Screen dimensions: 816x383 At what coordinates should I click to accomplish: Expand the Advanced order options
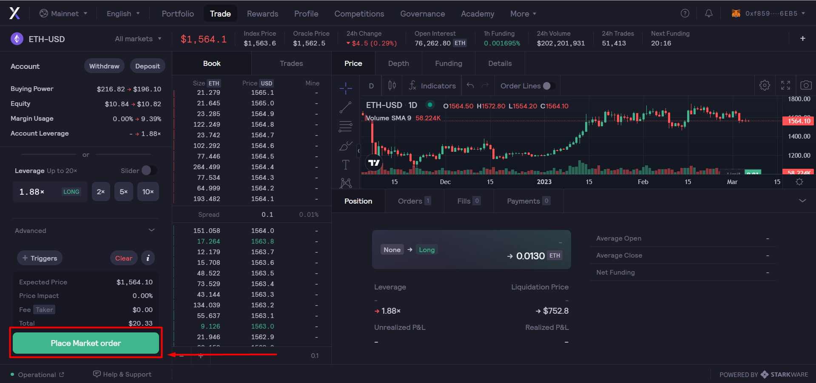click(85, 230)
